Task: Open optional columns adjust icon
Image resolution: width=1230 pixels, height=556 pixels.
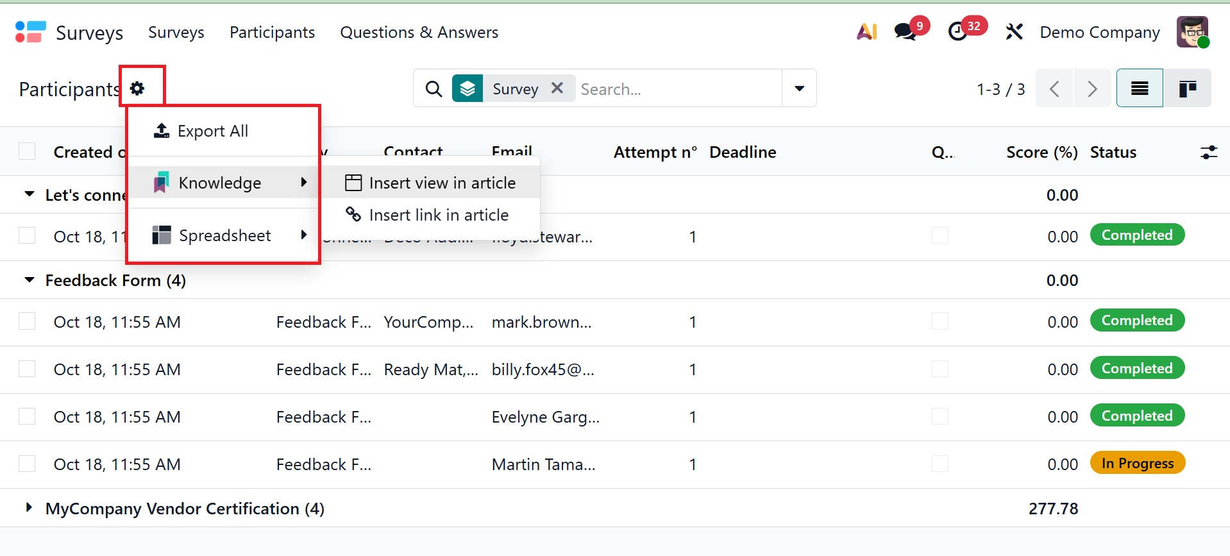Action: coord(1208,153)
